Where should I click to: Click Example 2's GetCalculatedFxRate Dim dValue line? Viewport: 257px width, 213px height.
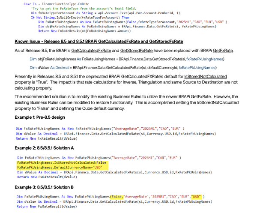pos(114,172)
